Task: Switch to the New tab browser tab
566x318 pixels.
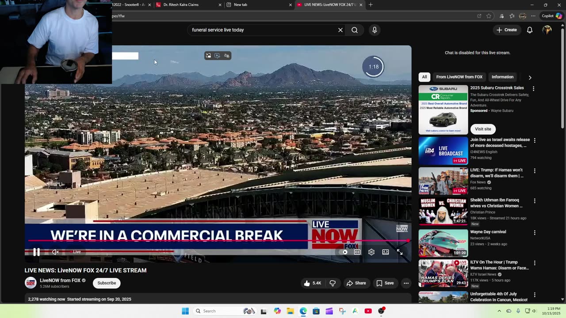Action: [258, 5]
